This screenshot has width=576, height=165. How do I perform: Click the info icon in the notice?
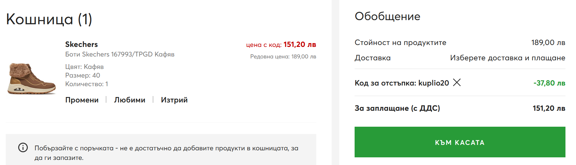tap(23, 147)
